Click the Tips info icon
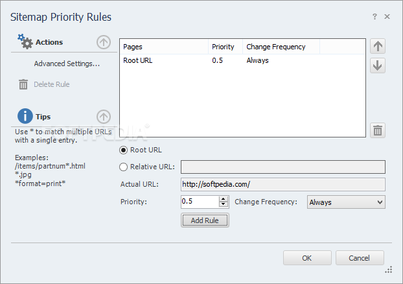This screenshot has height=284, width=403. pos(25,116)
